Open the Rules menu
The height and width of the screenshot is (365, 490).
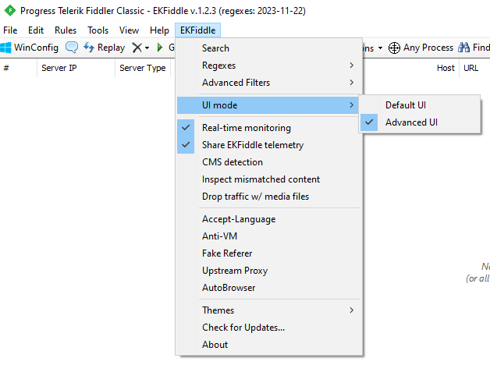[66, 30]
